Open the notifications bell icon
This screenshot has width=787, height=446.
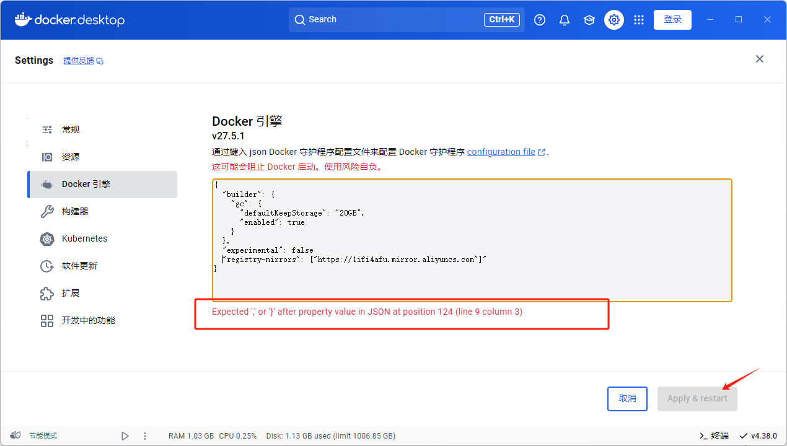click(x=565, y=20)
